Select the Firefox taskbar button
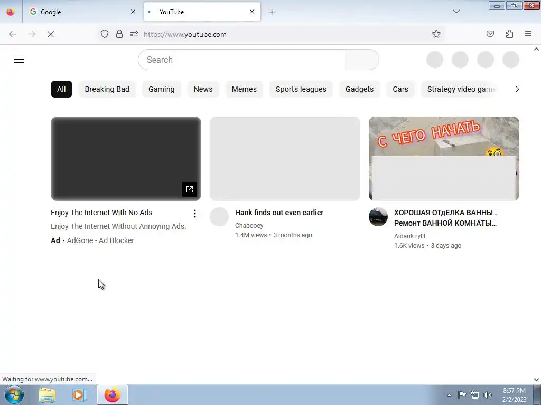This screenshot has height=405, width=541. (113, 394)
